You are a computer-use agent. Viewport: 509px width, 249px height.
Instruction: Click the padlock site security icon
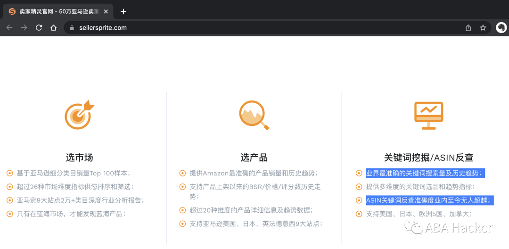pyautogui.click(x=72, y=28)
